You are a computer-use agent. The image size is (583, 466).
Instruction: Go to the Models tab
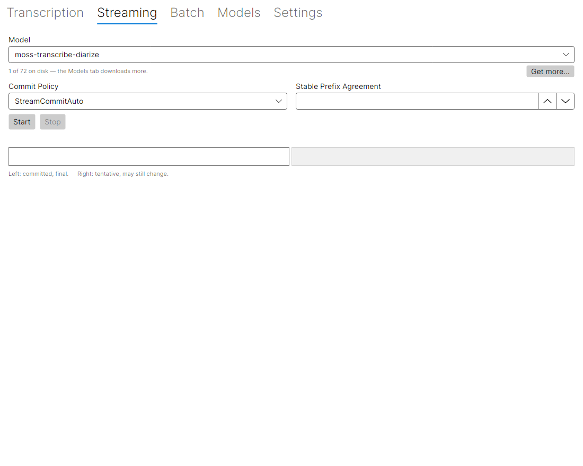click(239, 13)
